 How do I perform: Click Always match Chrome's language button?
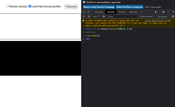pyautogui.click(x=99, y=7)
